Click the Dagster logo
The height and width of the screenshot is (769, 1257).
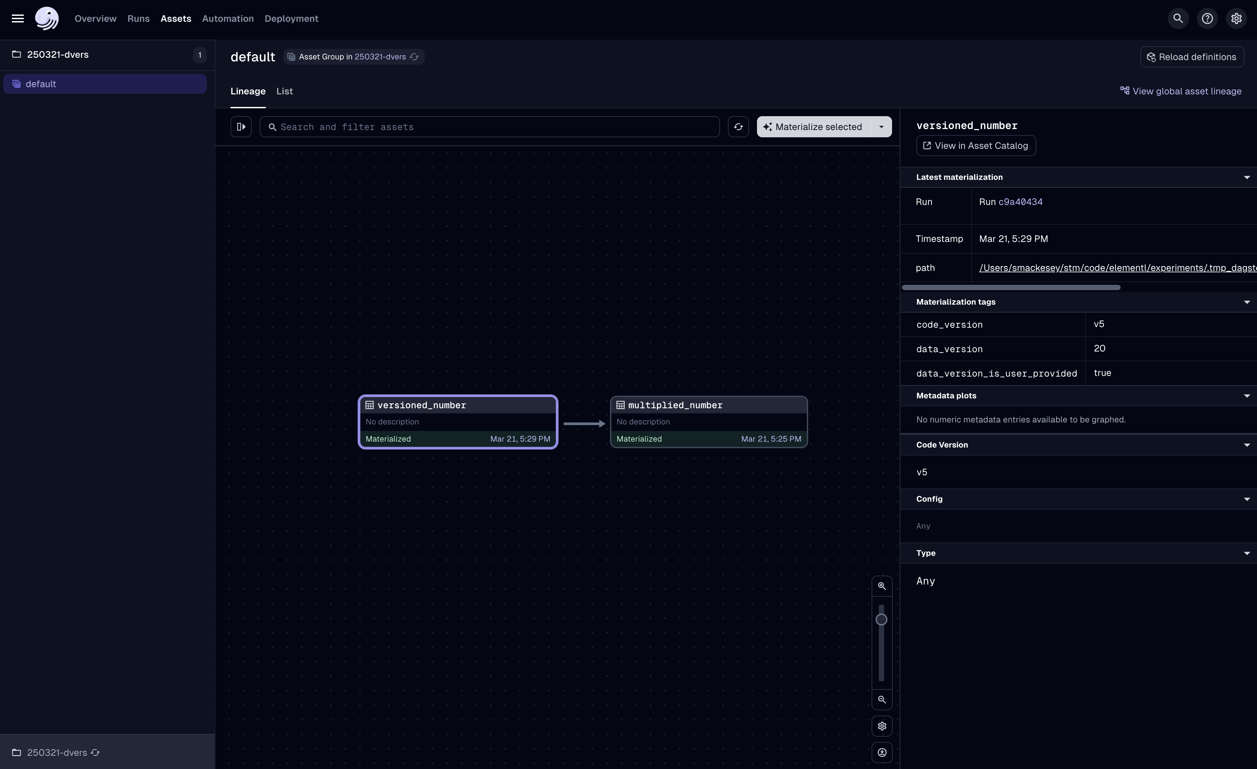(x=47, y=18)
